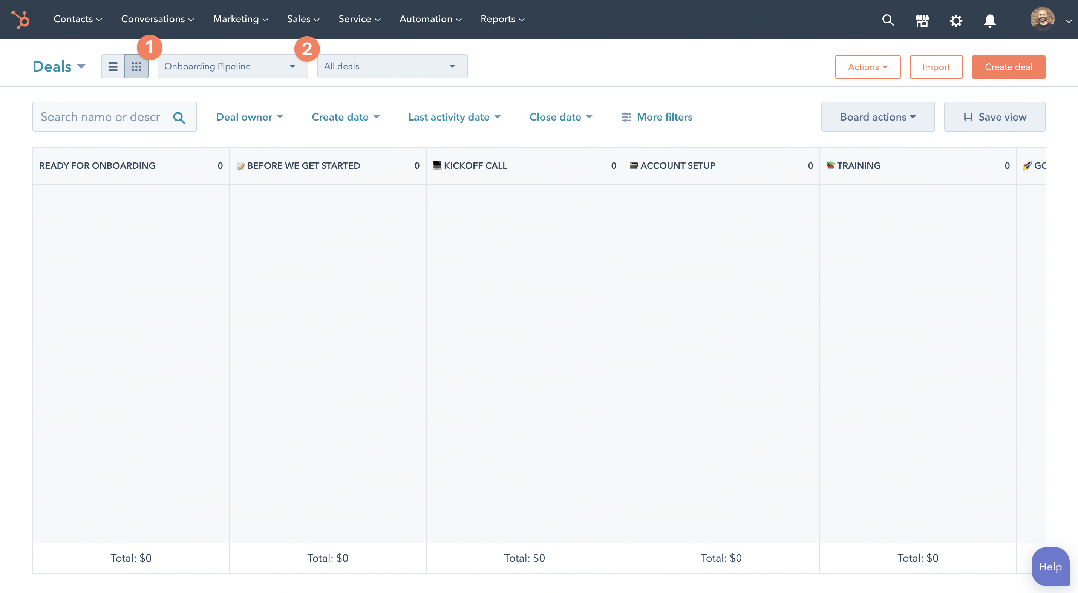This screenshot has height=593, width=1078.
Task: Open the Automation menu
Action: click(x=430, y=19)
